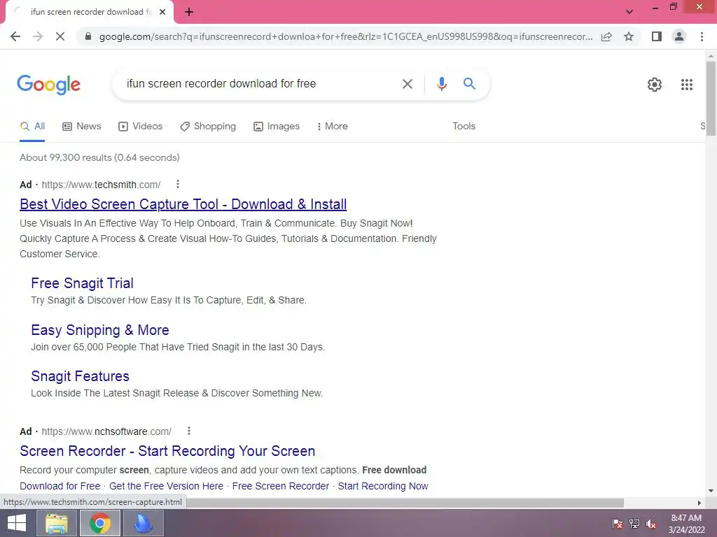Open search Tools options
The image size is (717, 537).
(464, 127)
